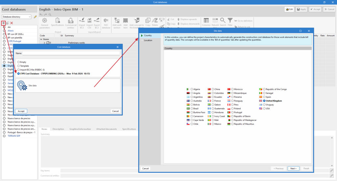Click red X delete database icon

12,23
